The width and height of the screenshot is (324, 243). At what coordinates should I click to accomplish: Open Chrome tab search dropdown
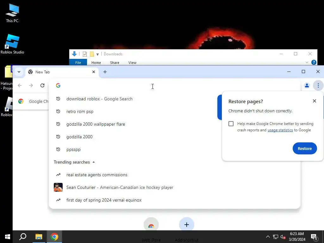19,72
